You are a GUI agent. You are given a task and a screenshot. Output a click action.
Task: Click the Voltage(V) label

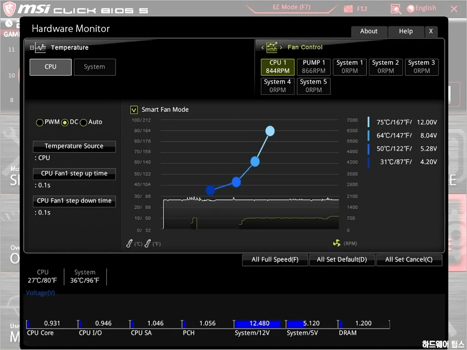tap(40, 293)
